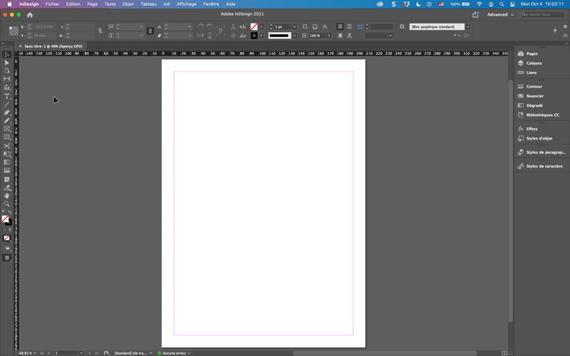Open the Fenêtre menu

tap(211, 4)
